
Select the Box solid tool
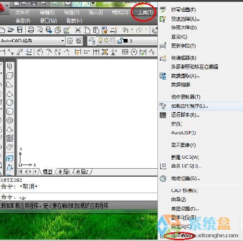coord(10,76)
